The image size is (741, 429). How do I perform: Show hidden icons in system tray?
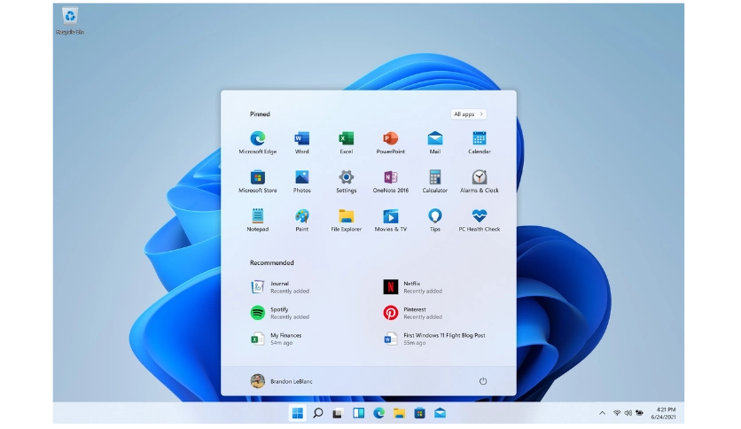click(603, 413)
